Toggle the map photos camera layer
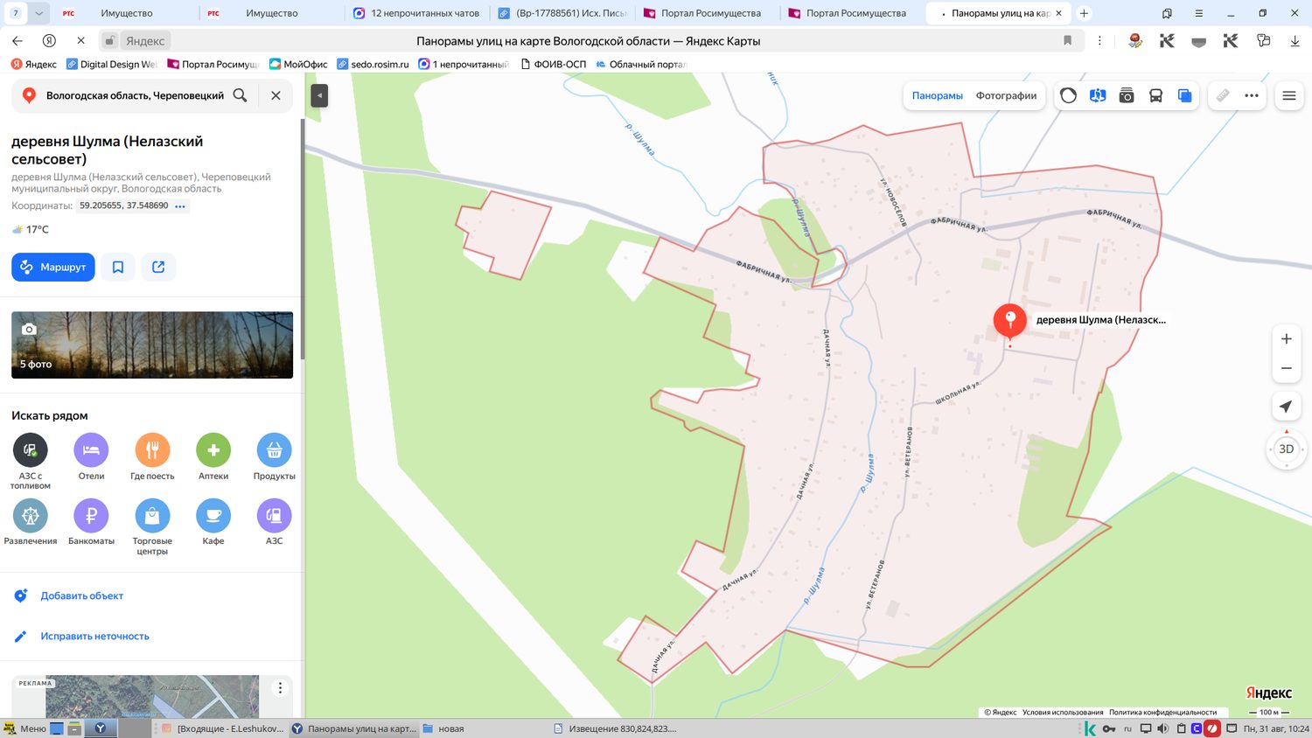This screenshot has height=738, width=1312. [x=1127, y=95]
